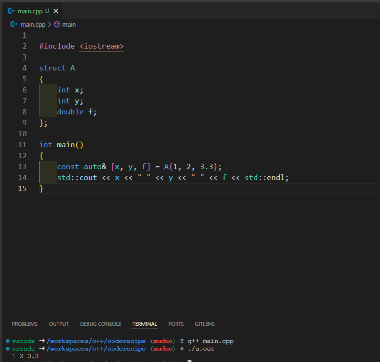Click std::cout on line 14
The image size is (380, 362).
(x=77, y=178)
